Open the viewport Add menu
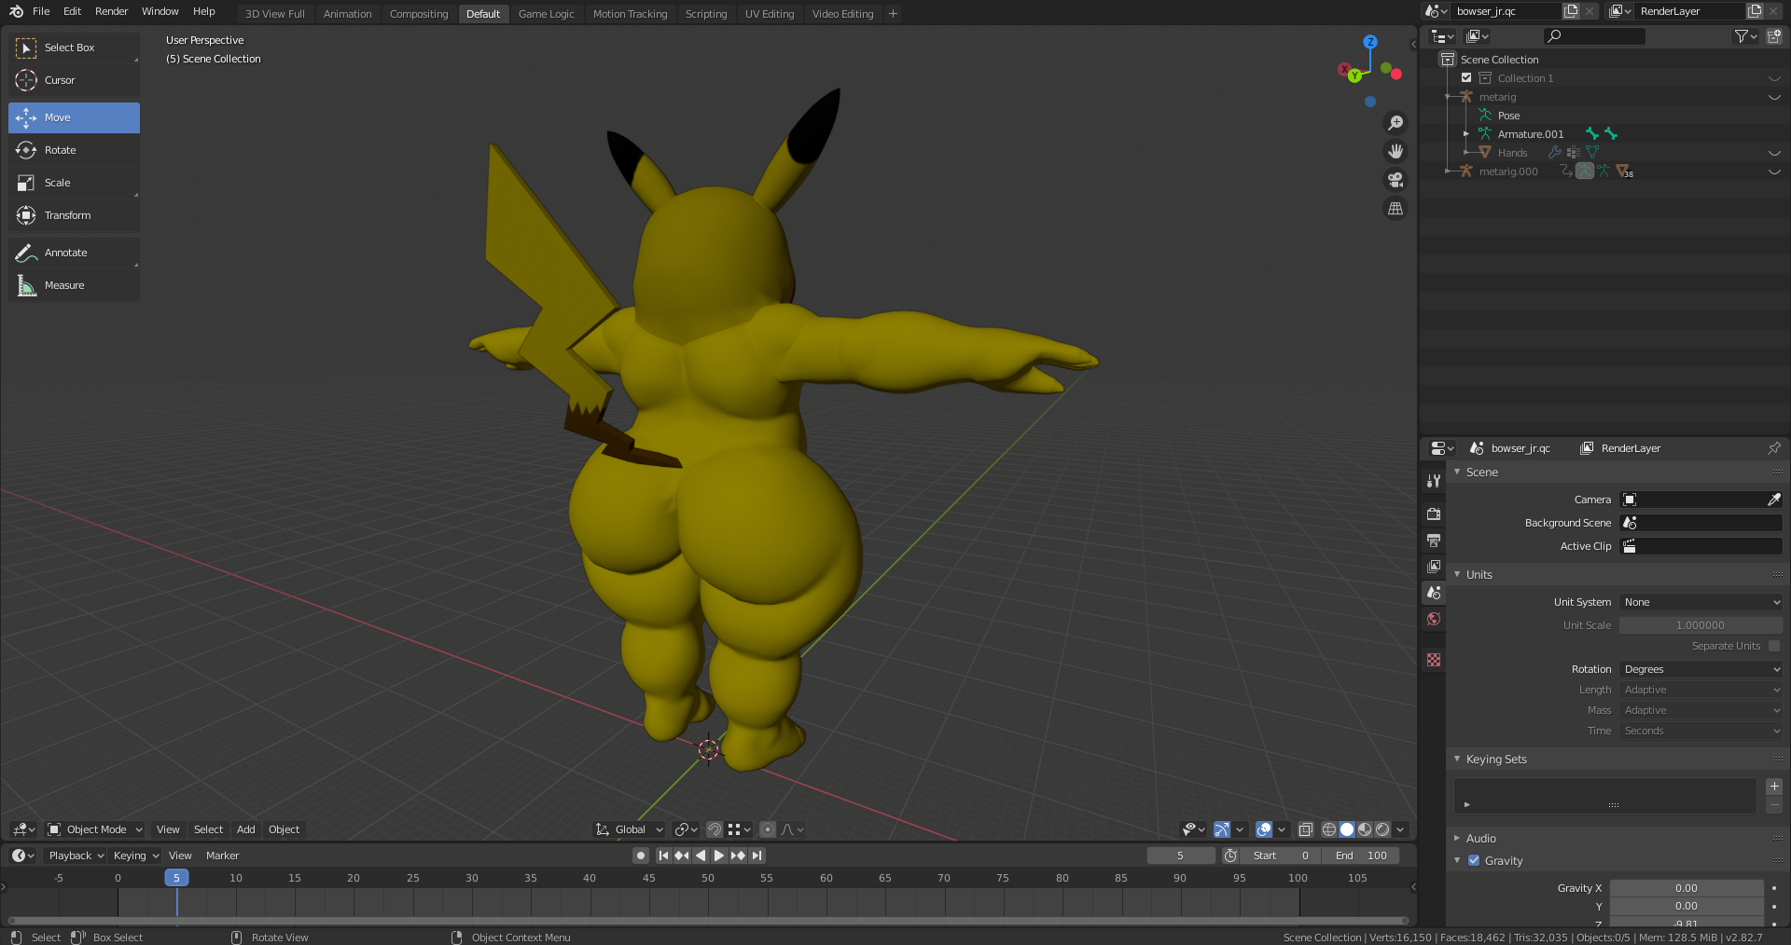1791x945 pixels. [x=245, y=829]
